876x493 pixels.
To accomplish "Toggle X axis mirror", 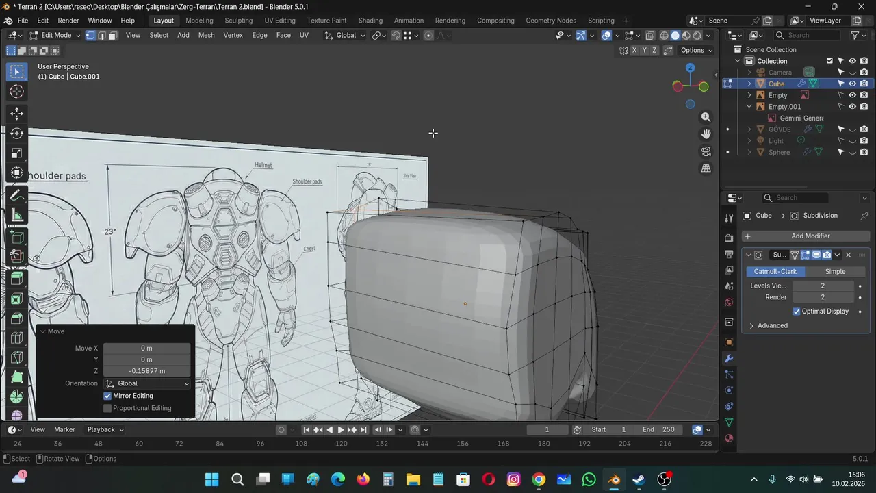I will [x=634, y=50].
